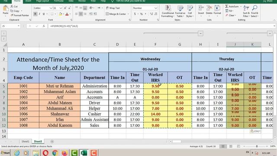277x156 pixels.
Task: Increase font size with the larger A icon
Action: 65,8
